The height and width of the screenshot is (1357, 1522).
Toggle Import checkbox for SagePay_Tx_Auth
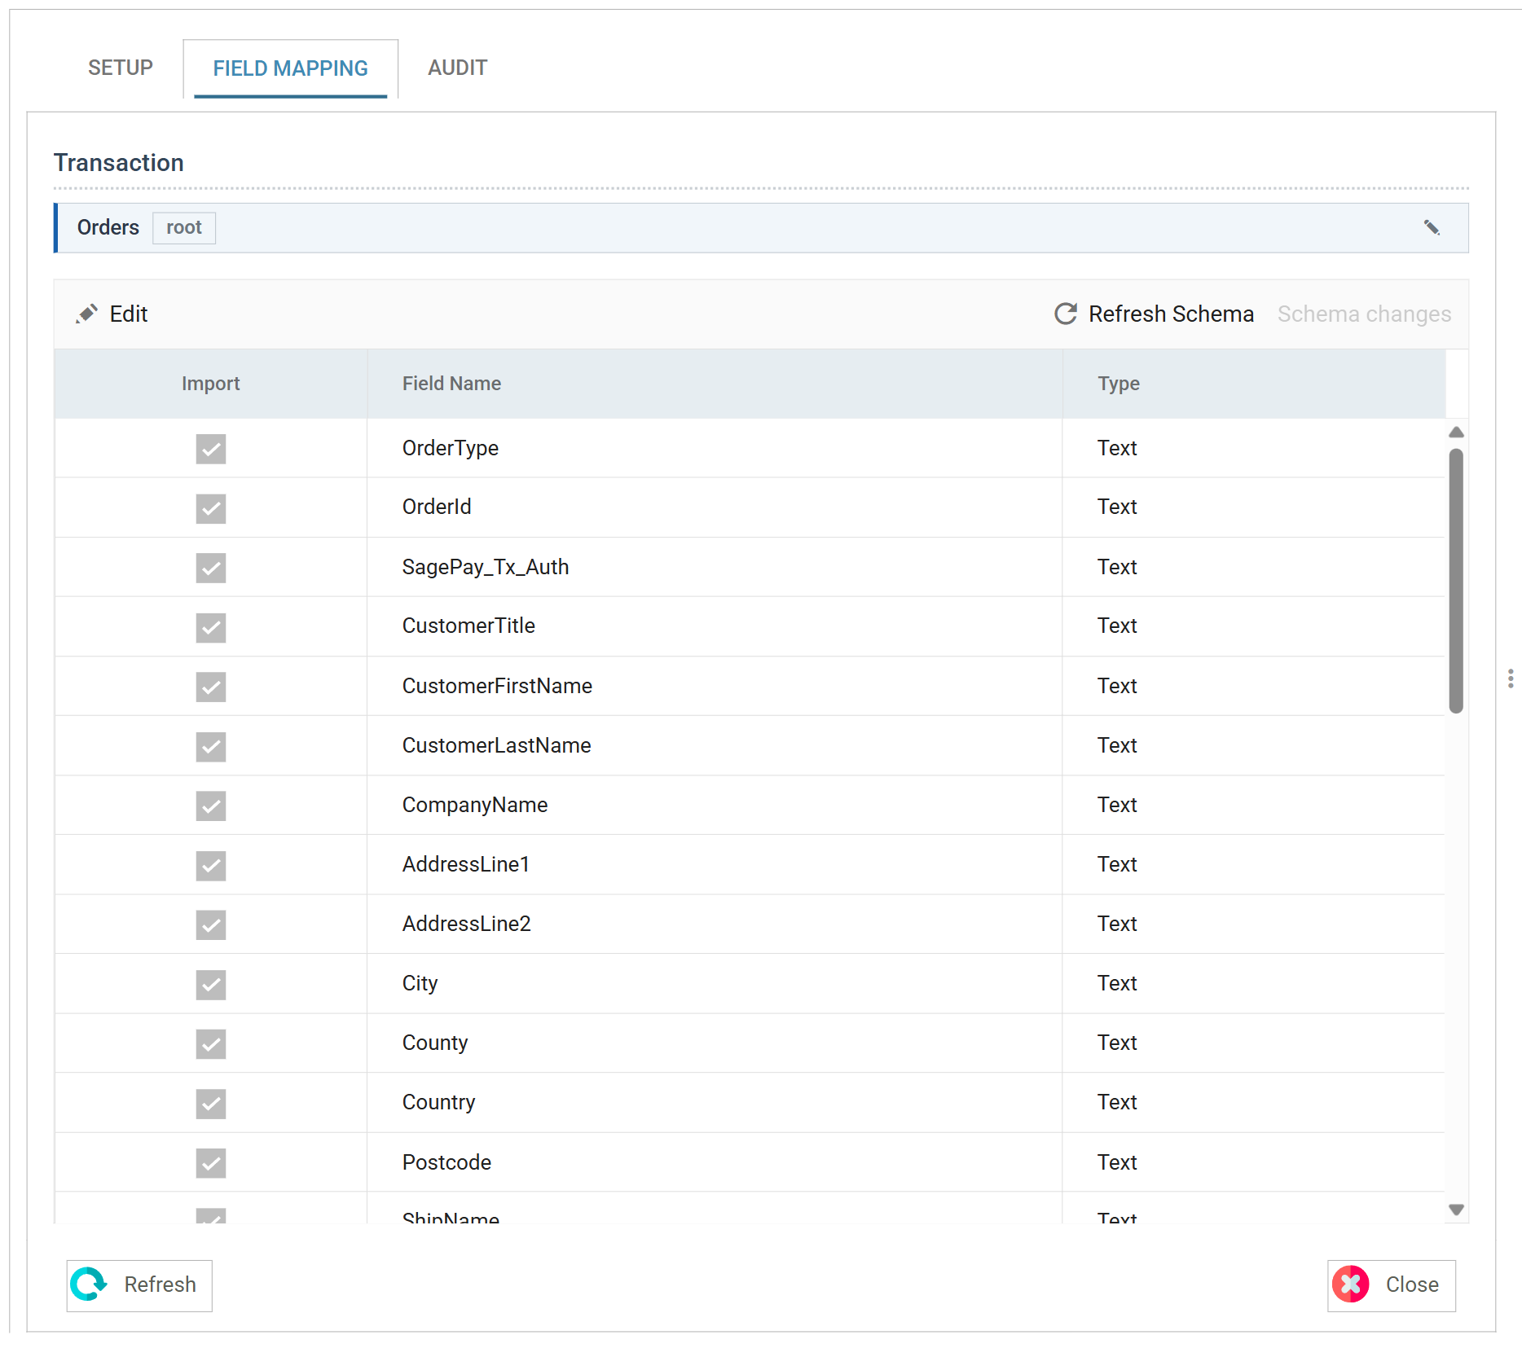(x=211, y=568)
